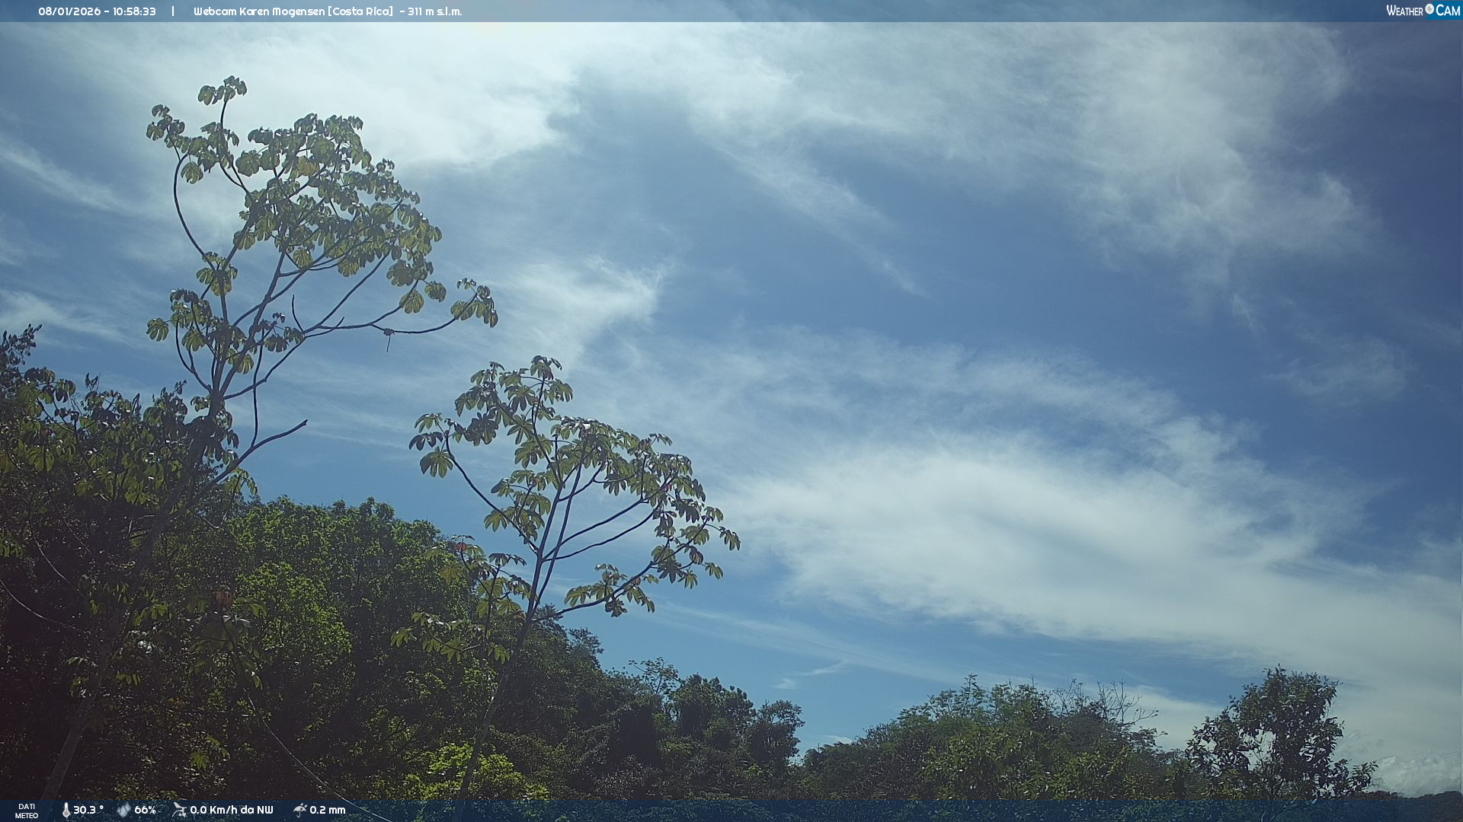
Task: Click the 10:58:33 time stamp
Action: (x=134, y=11)
